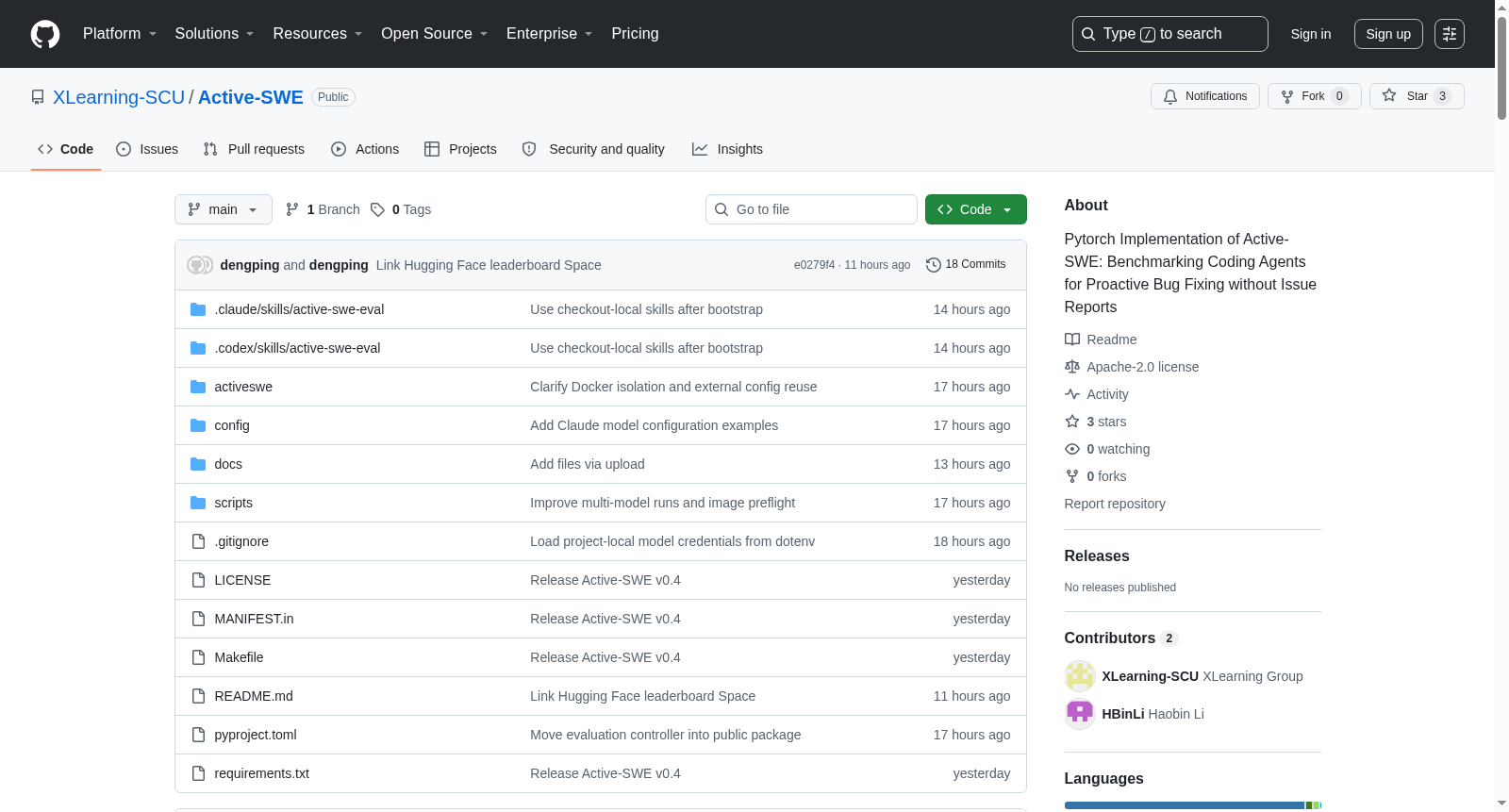Click the notifications bell button
1509x812 pixels.
[x=1204, y=96]
